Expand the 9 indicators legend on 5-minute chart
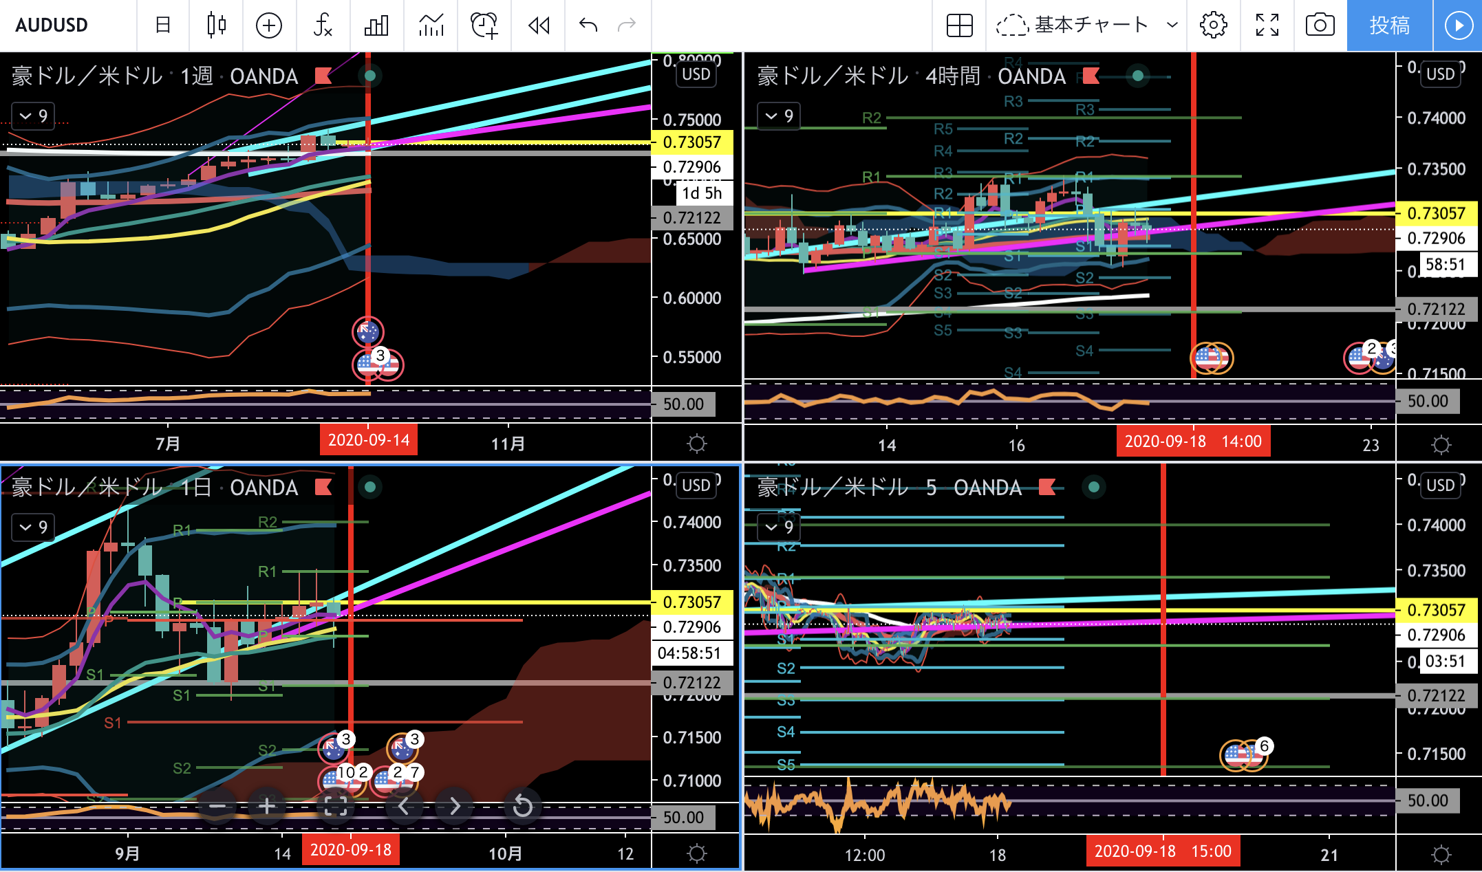Image resolution: width=1482 pixels, height=872 pixels. tap(779, 527)
